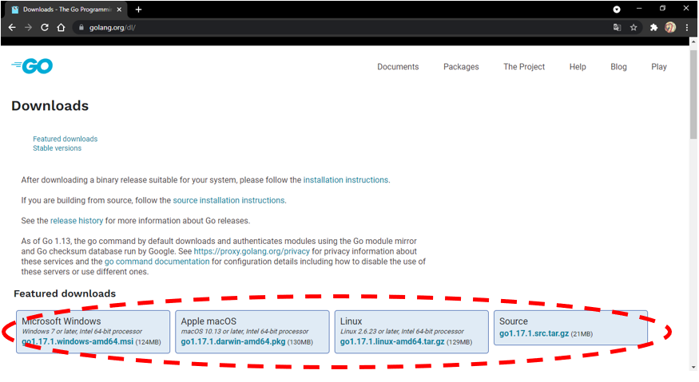Close the Downloads tab
699x382 pixels.
point(120,10)
